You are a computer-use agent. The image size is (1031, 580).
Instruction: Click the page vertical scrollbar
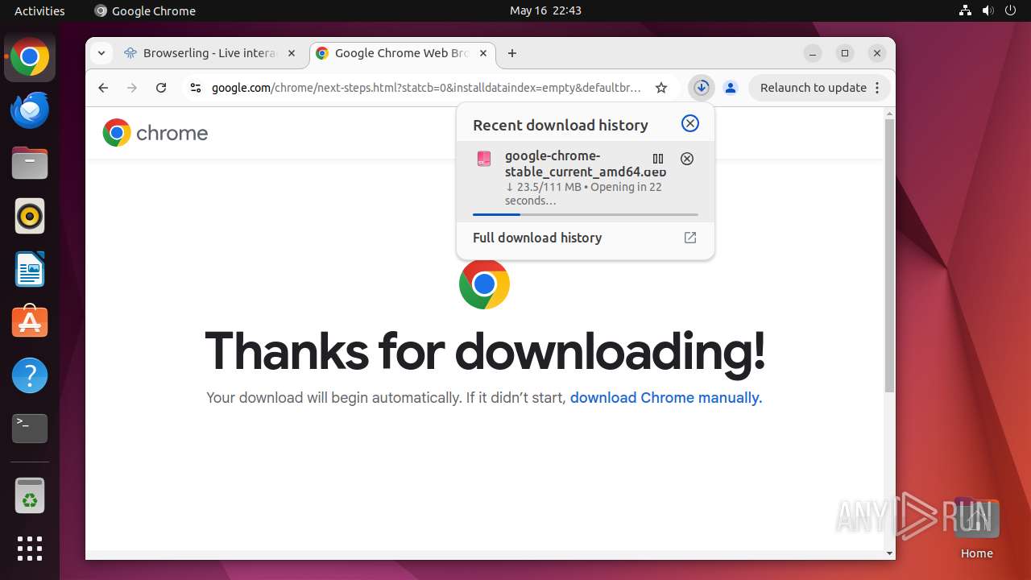[x=889, y=255]
